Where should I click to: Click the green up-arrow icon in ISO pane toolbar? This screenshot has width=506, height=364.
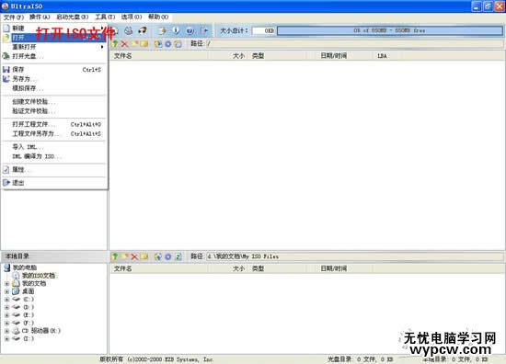[115, 44]
